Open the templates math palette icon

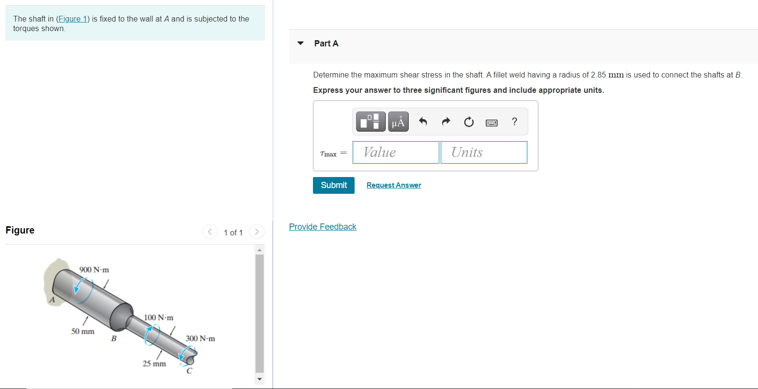coord(371,122)
